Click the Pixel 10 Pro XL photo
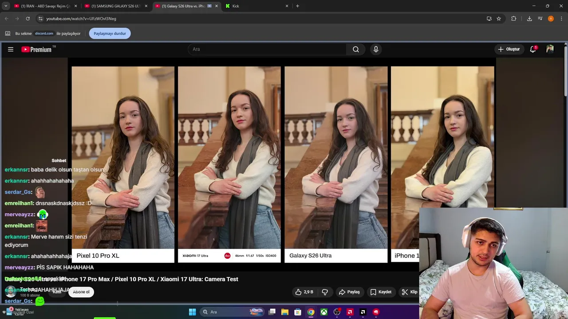 (x=123, y=158)
